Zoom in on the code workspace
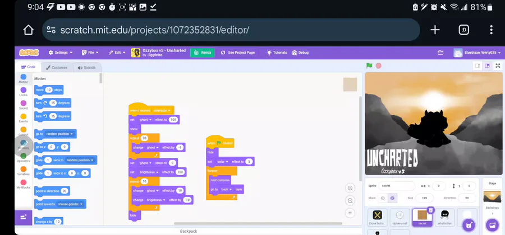 (350, 188)
